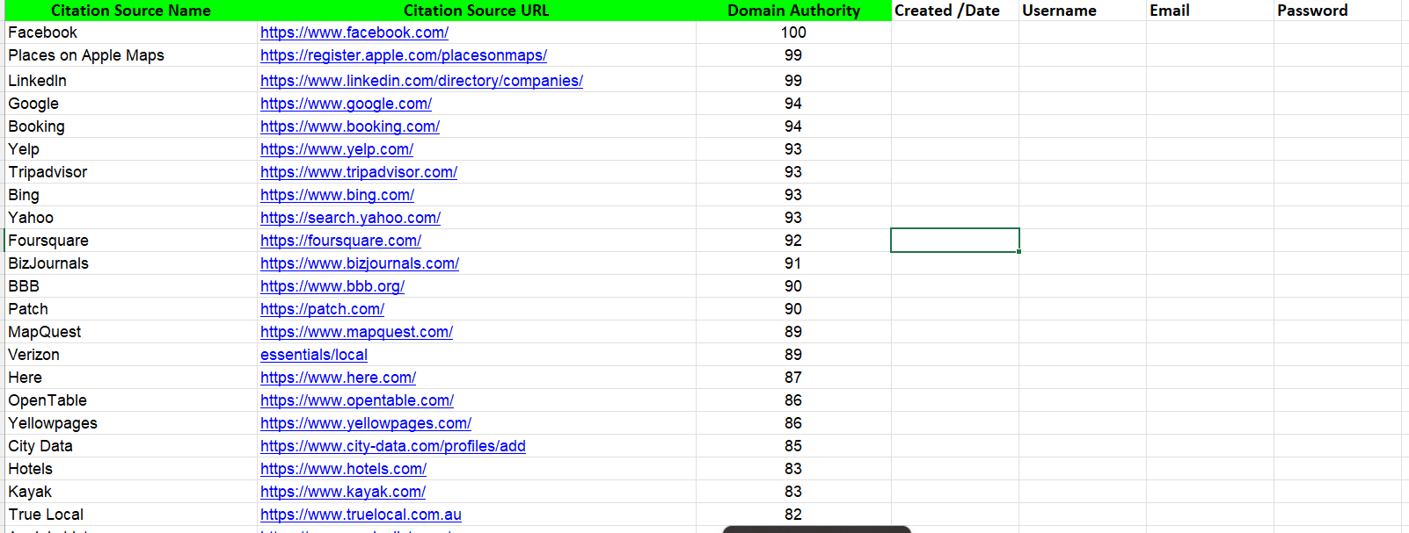Select the Yahoo name cell
Image resolution: width=1409 pixels, height=533 pixels.
(x=130, y=218)
